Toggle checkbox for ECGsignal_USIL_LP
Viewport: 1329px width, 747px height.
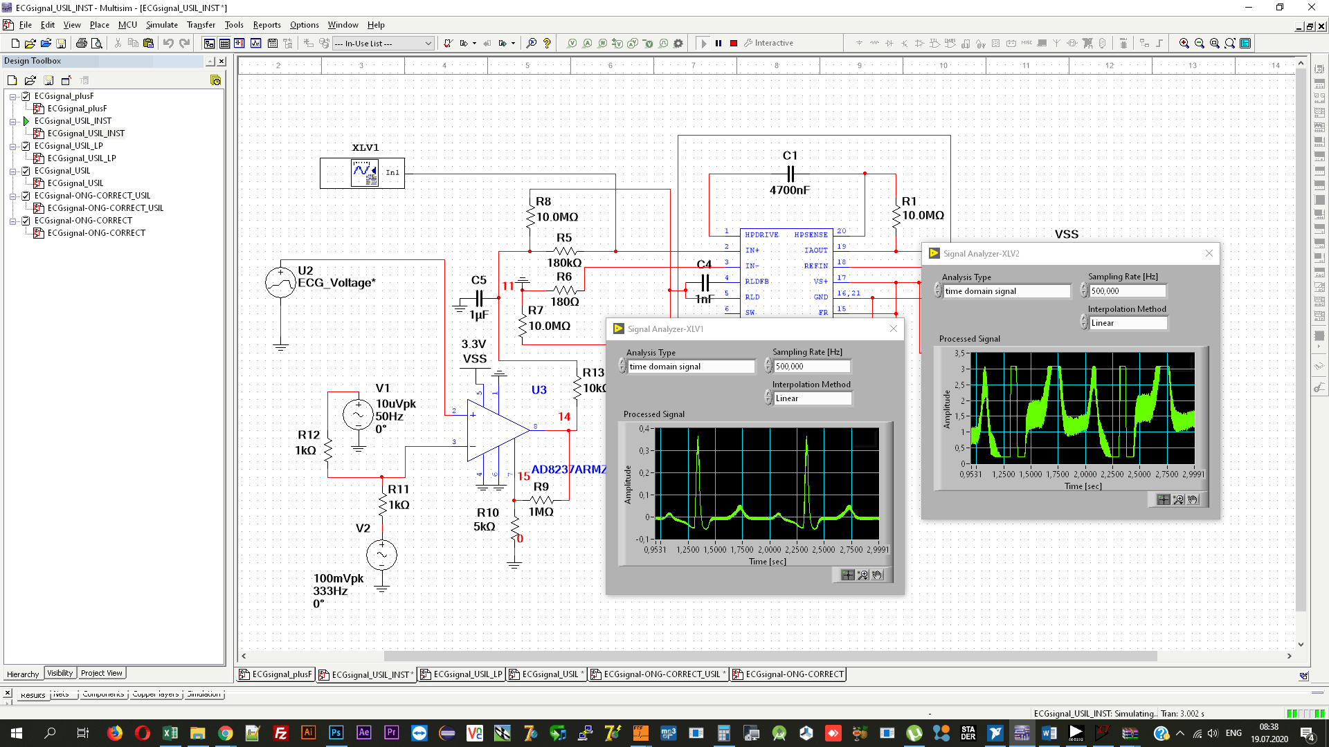click(x=26, y=146)
